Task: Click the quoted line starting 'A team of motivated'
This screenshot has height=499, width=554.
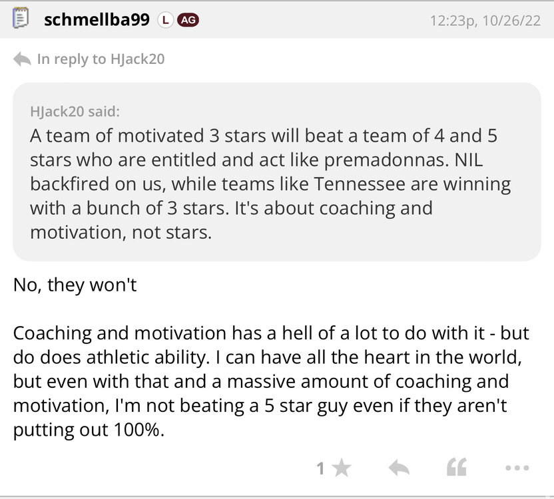Action: click(x=264, y=135)
